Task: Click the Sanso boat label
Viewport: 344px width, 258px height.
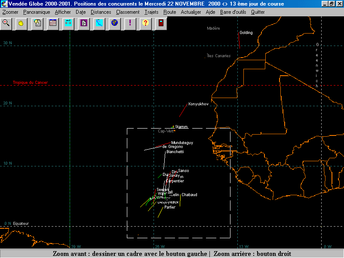Action: [184, 171]
